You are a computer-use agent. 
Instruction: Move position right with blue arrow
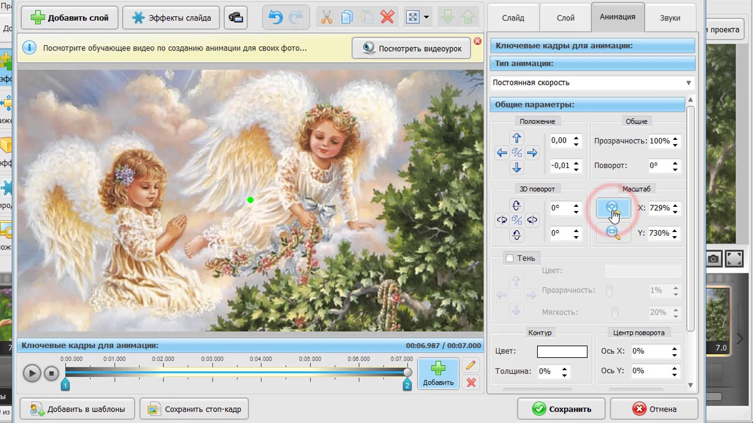click(x=532, y=153)
